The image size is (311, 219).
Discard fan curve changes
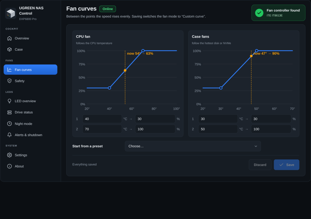pyautogui.click(x=260, y=165)
